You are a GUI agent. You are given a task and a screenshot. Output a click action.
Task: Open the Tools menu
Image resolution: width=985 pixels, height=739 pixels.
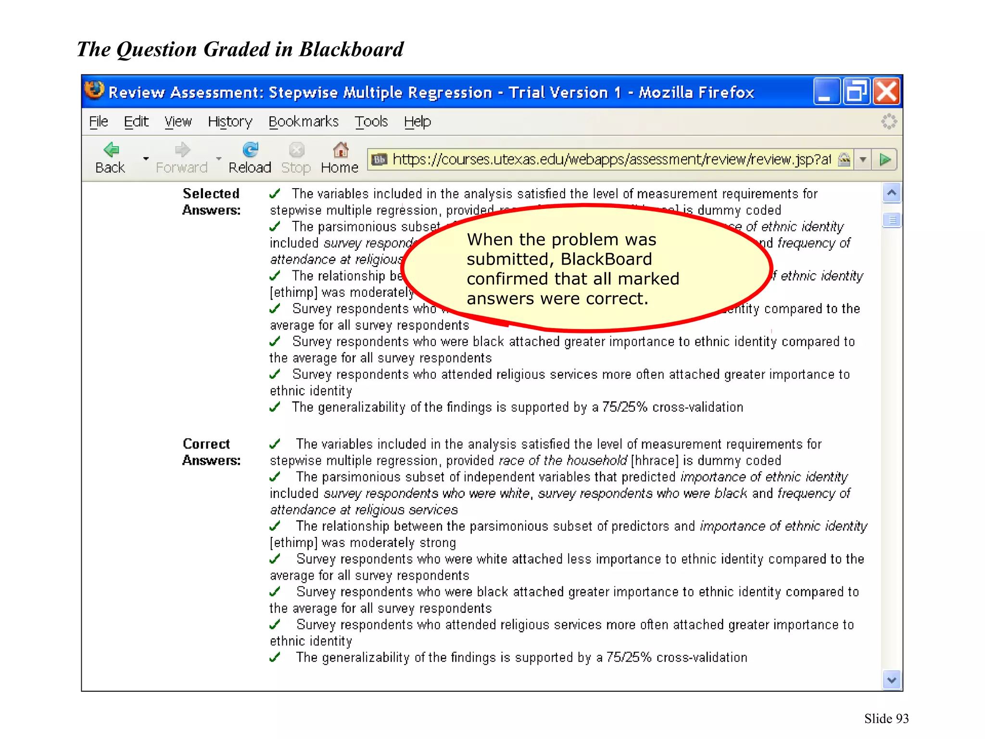[371, 122]
